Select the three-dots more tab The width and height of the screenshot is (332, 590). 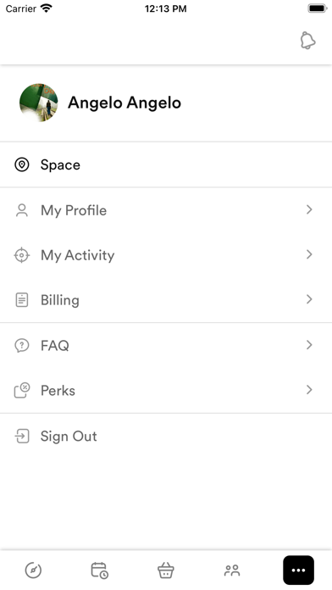pyautogui.click(x=298, y=570)
